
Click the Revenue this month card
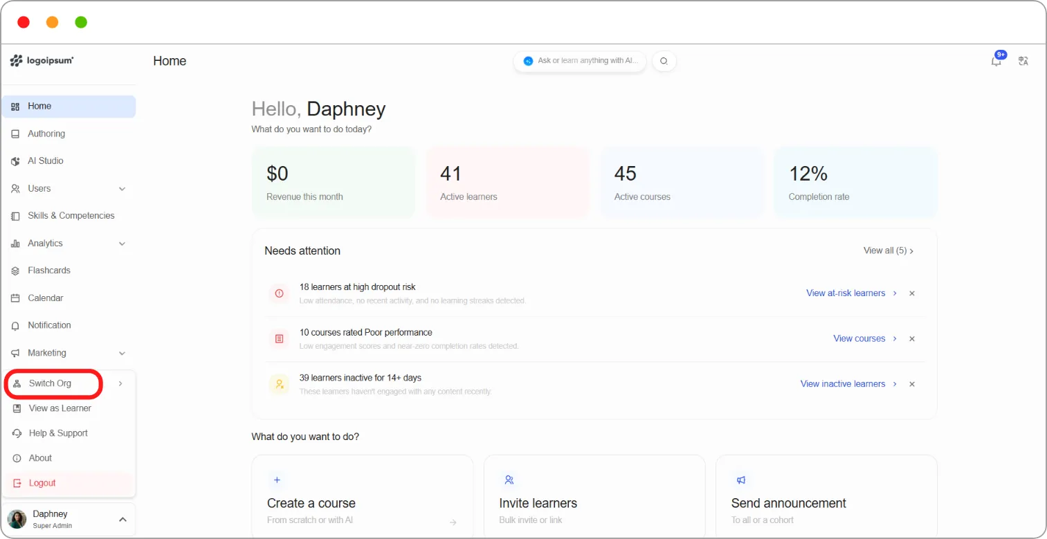pos(334,182)
